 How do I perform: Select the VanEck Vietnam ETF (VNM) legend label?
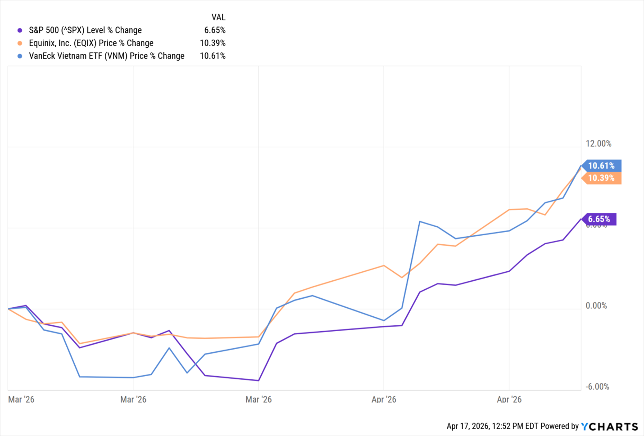click(107, 56)
